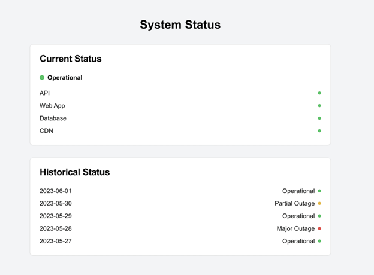
Task: Click the Database service label
Action: pos(53,118)
